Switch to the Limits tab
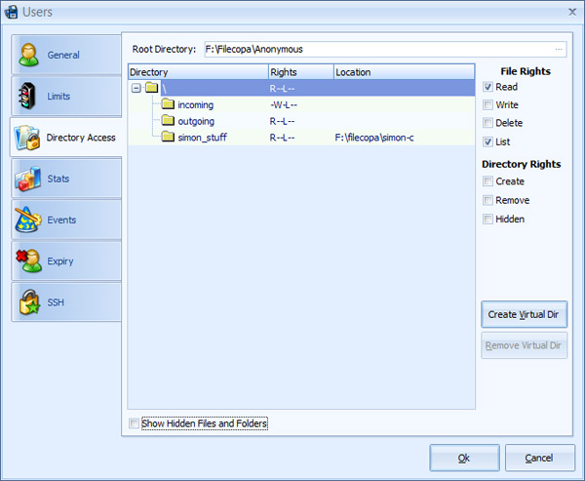The image size is (585, 481). (66, 96)
